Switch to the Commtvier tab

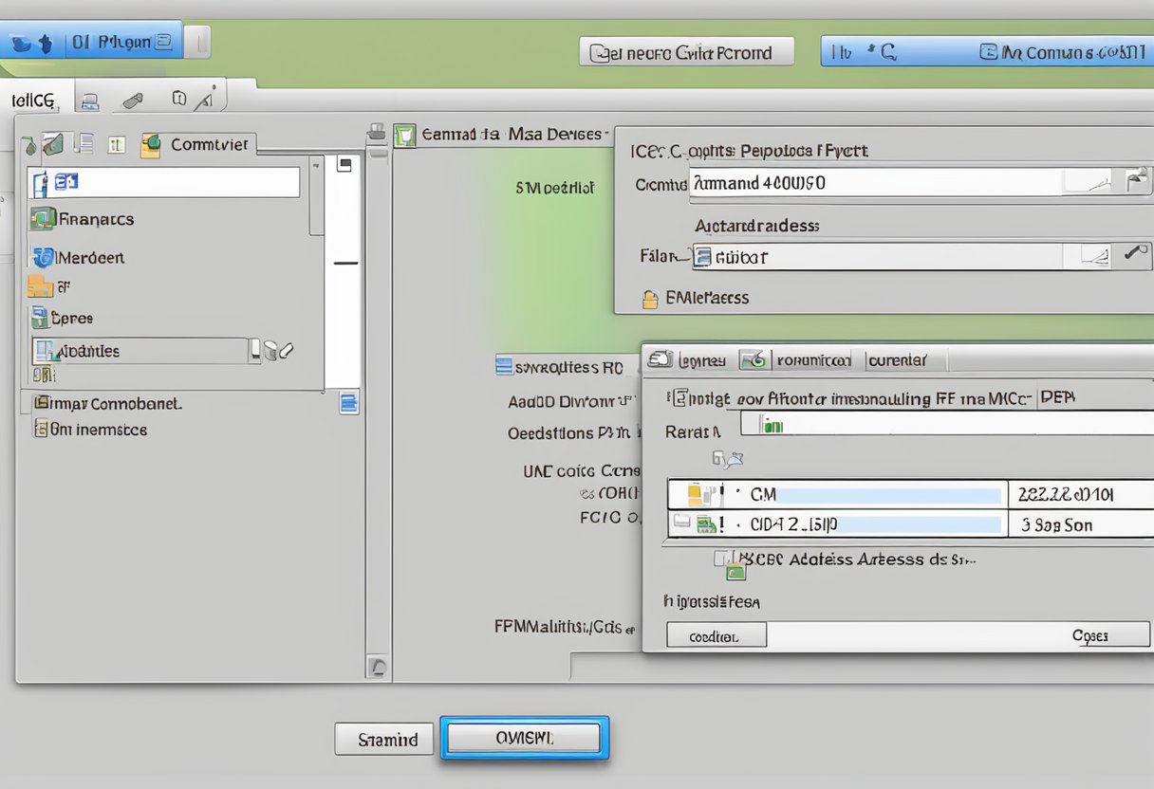point(197,144)
